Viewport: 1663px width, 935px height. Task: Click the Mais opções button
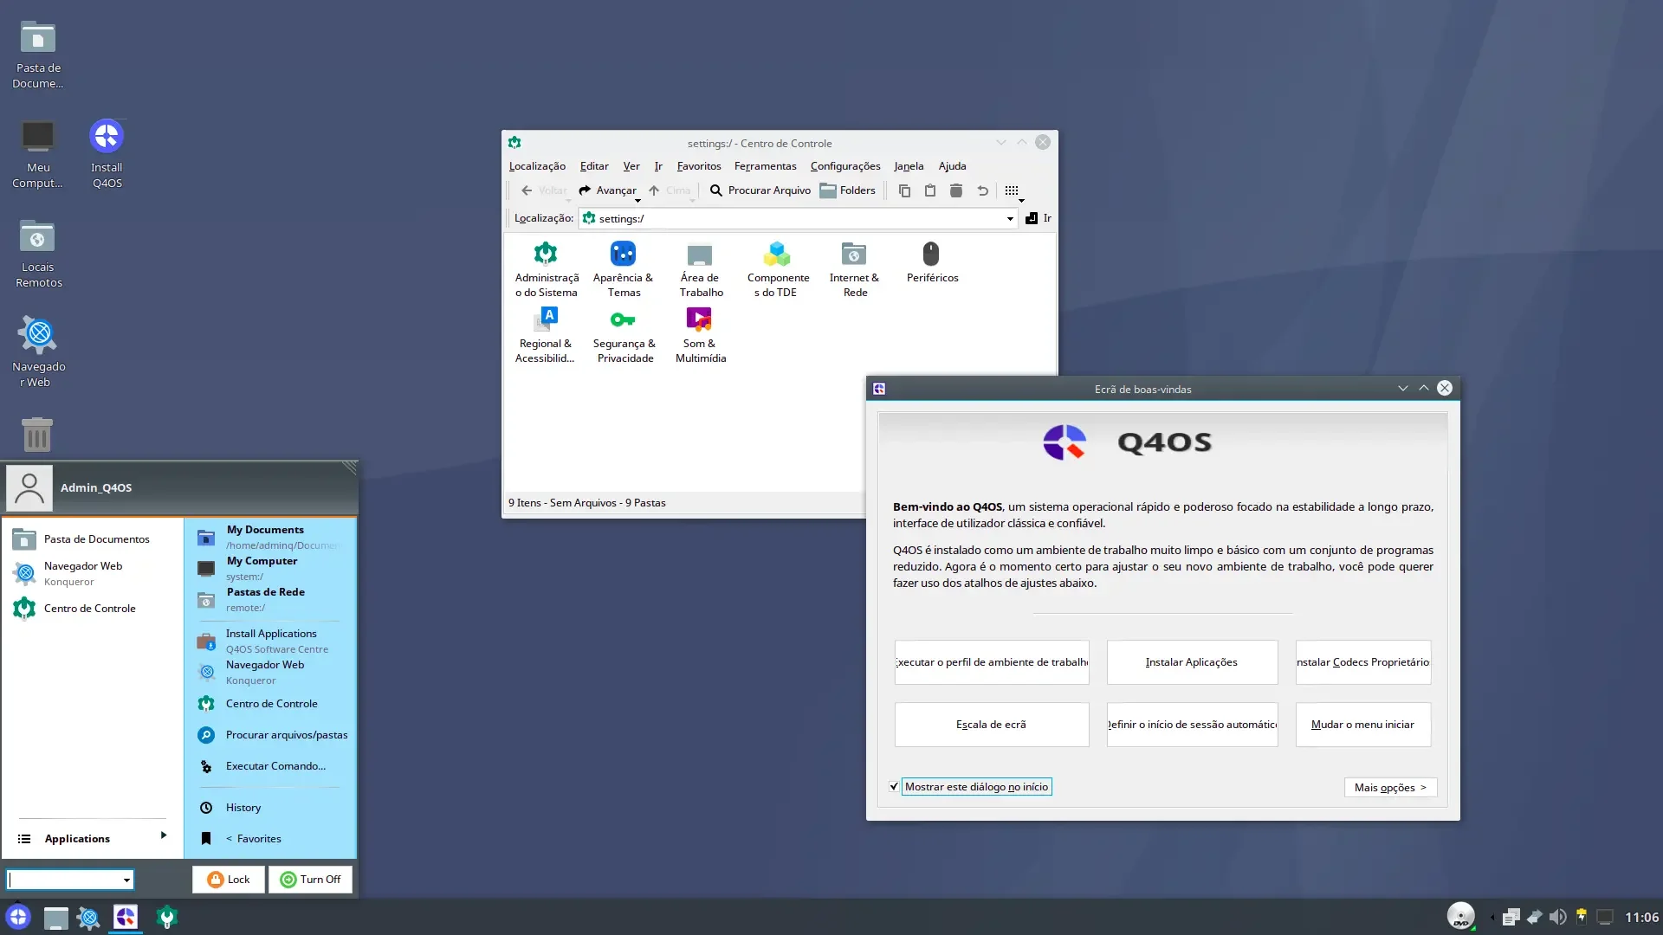[1390, 788]
